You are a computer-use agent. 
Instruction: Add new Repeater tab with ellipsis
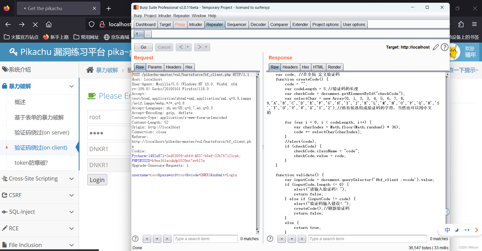click(148, 34)
